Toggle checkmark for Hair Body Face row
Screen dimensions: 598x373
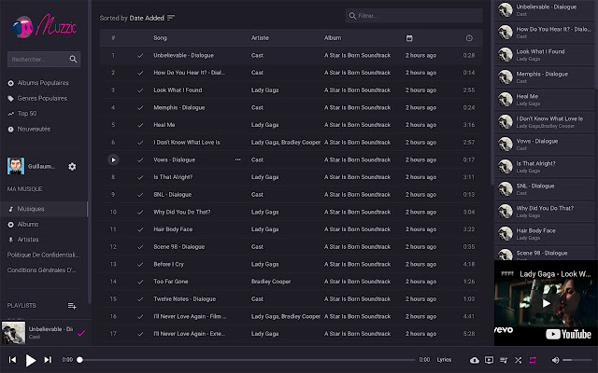tap(140, 229)
